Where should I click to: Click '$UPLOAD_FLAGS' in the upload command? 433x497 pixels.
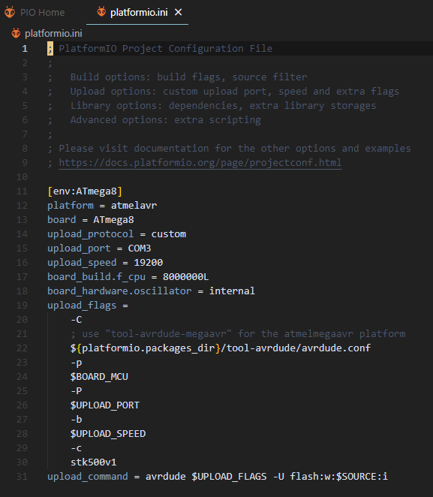[x=229, y=477]
